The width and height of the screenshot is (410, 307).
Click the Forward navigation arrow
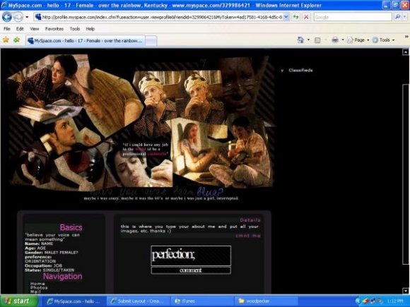click(x=18, y=17)
